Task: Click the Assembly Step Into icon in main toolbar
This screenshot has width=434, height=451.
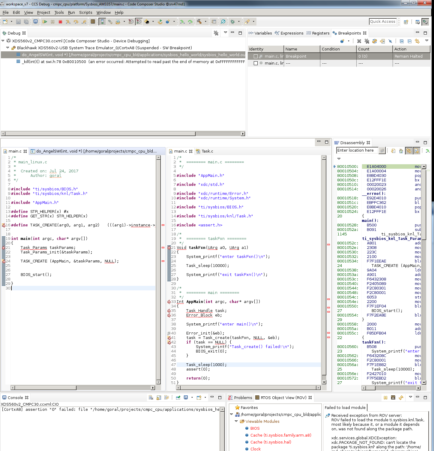Action: coord(182,22)
